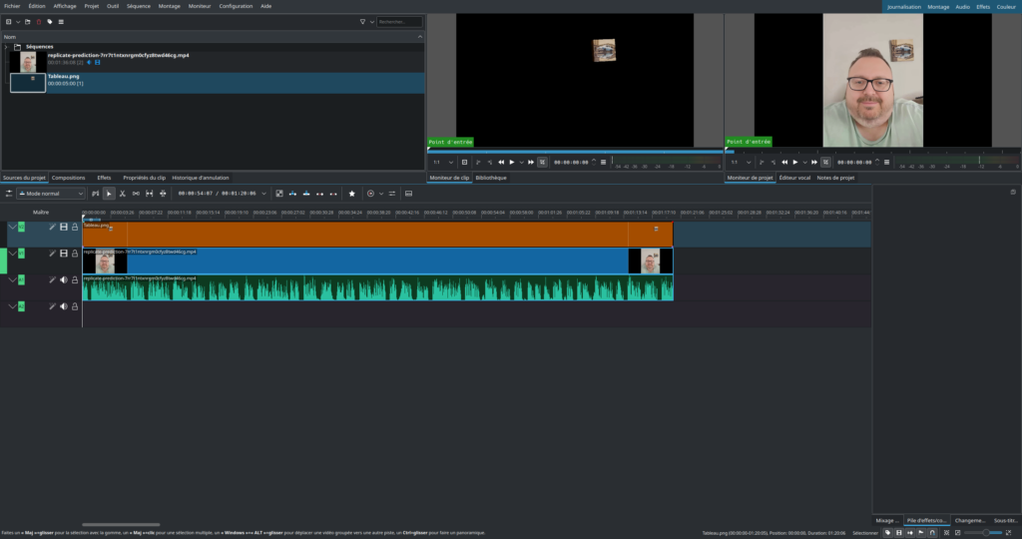Lift the timeline zone
This screenshot has height=539, width=1022.
333,194
